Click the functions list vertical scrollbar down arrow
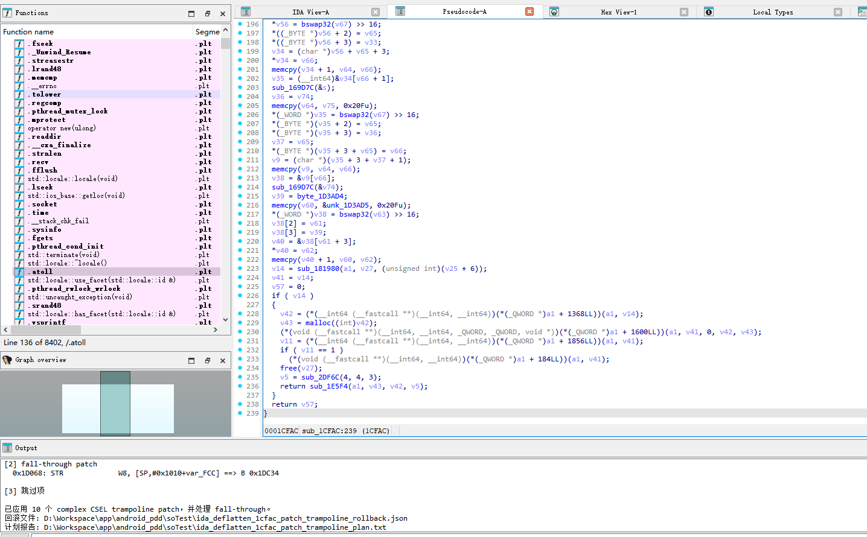 [x=226, y=320]
